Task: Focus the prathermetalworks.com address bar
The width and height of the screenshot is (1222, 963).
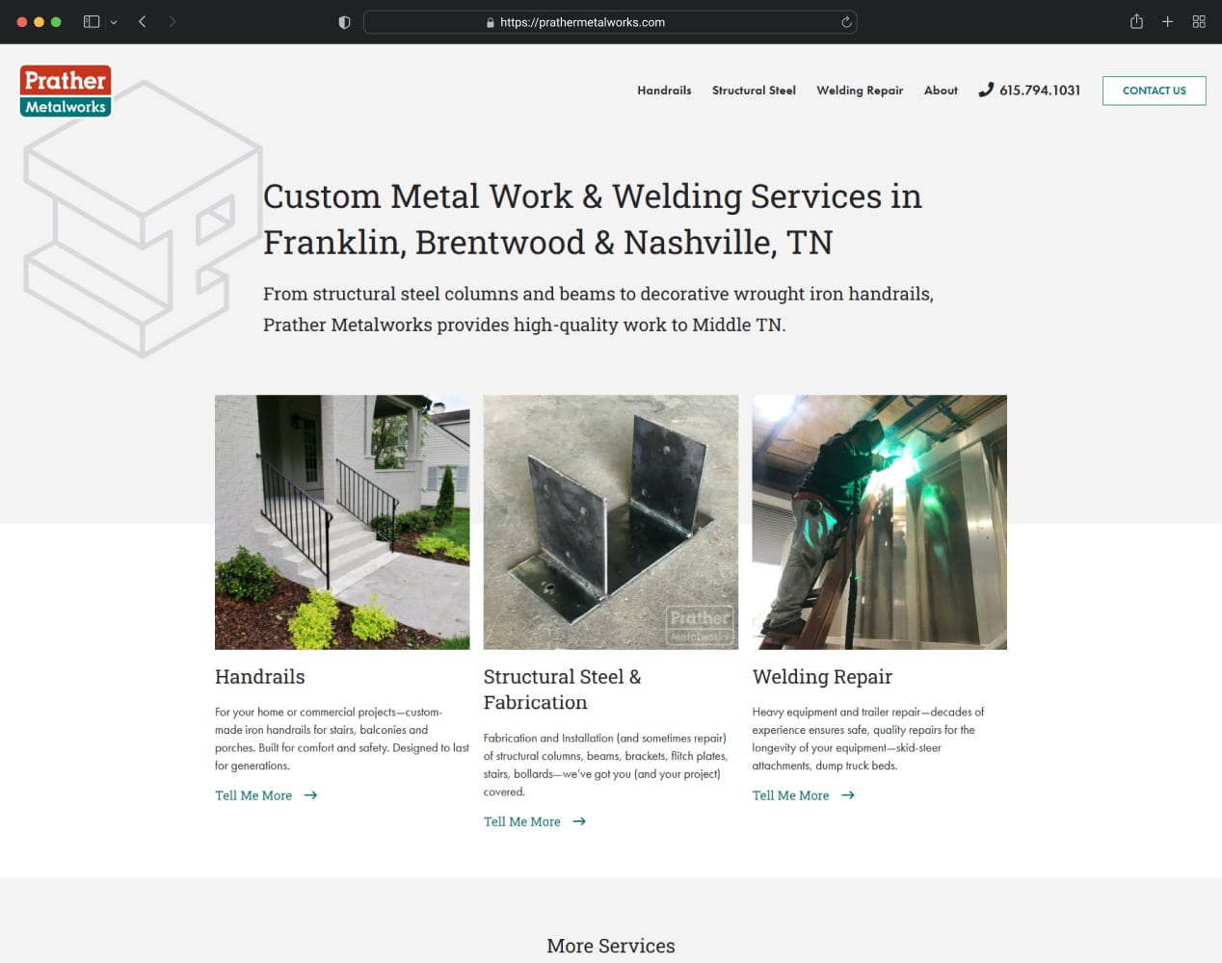Action: [x=610, y=22]
